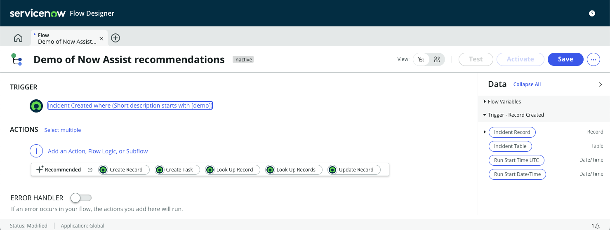Switch to the diagram view icon
This screenshot has width=610, height=230.
coord(437,59)
